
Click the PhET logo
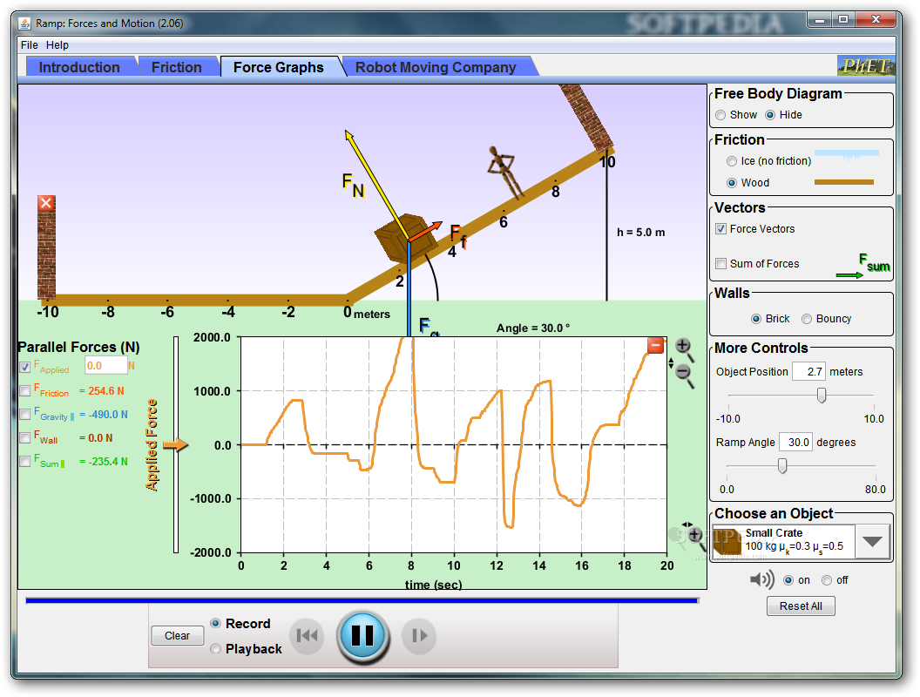click(x=865, y=66)
